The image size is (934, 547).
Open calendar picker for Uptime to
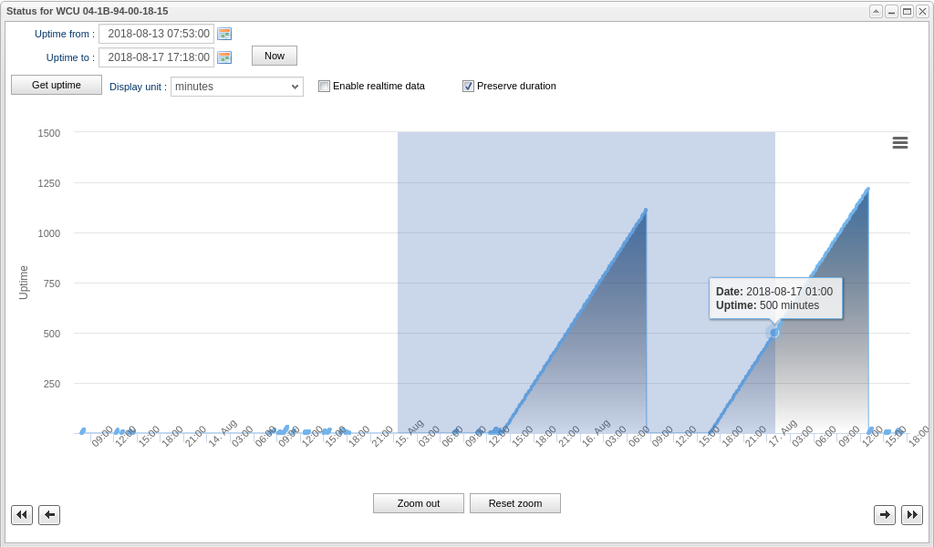(224, 57)
